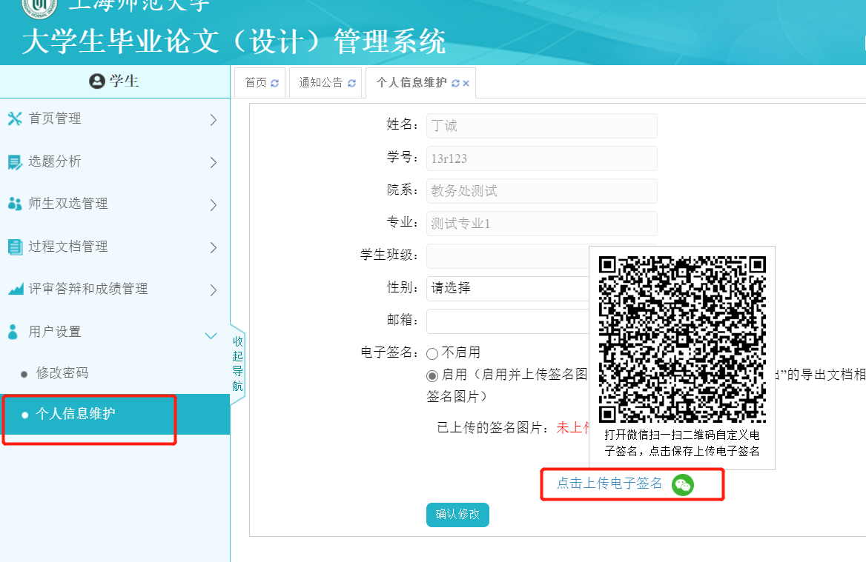
Task: Click the 评审答辩和成绩管理 chart icon
Action: (x=15, y=290)
